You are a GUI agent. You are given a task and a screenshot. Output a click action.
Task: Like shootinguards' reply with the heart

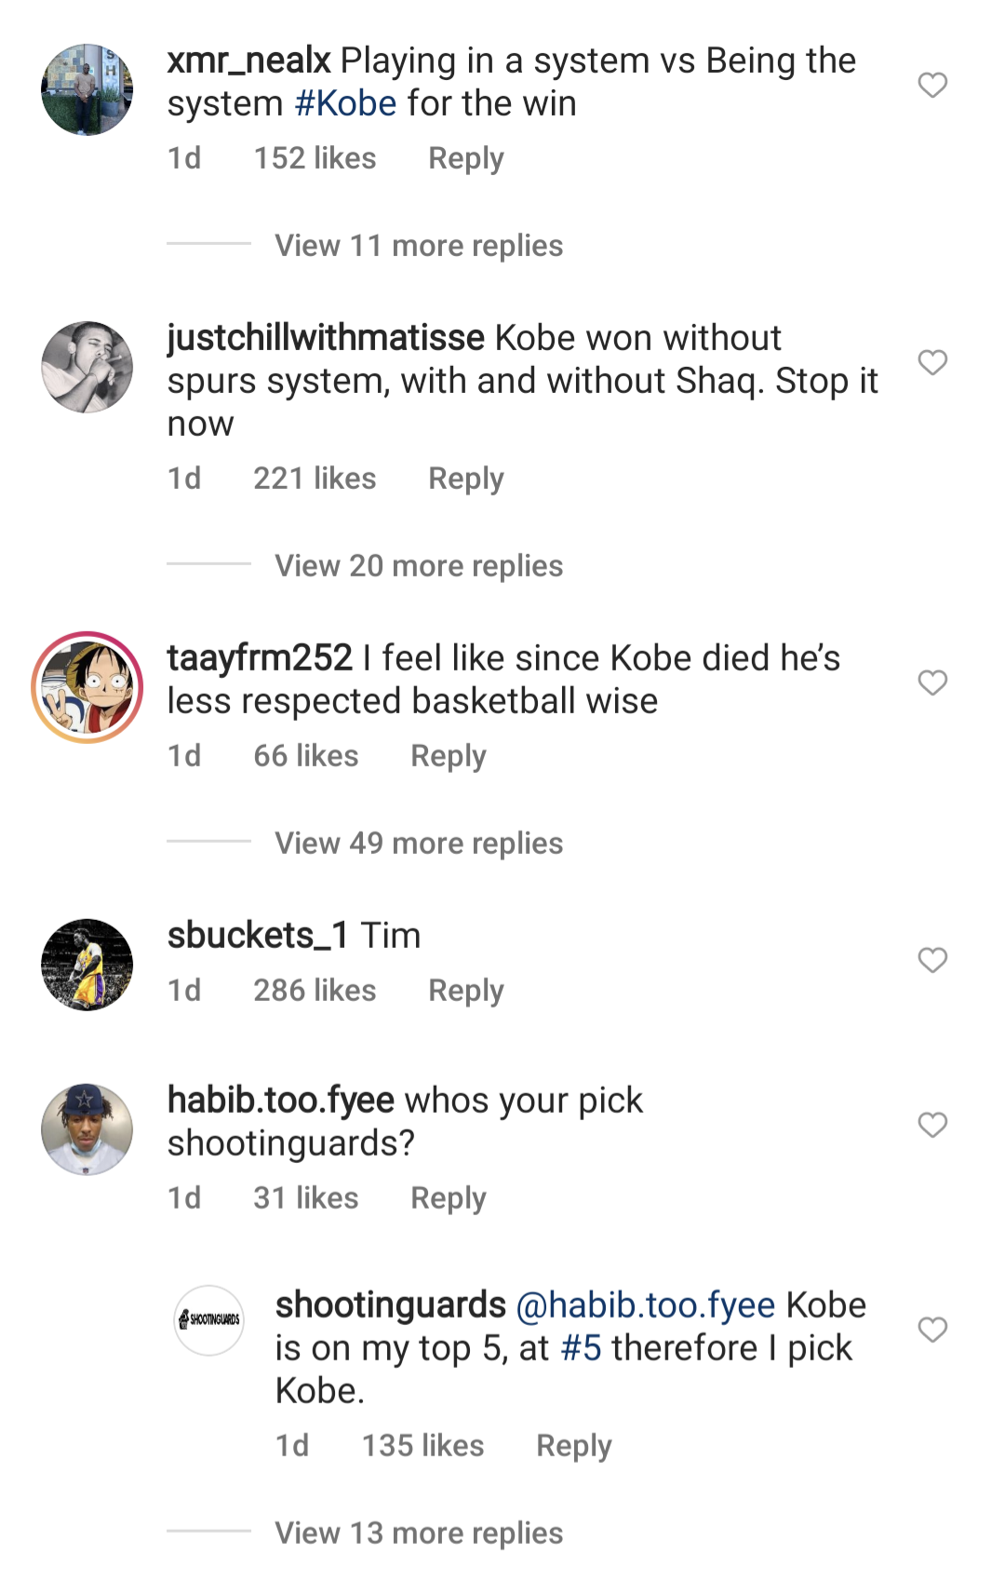point(932,1328)
